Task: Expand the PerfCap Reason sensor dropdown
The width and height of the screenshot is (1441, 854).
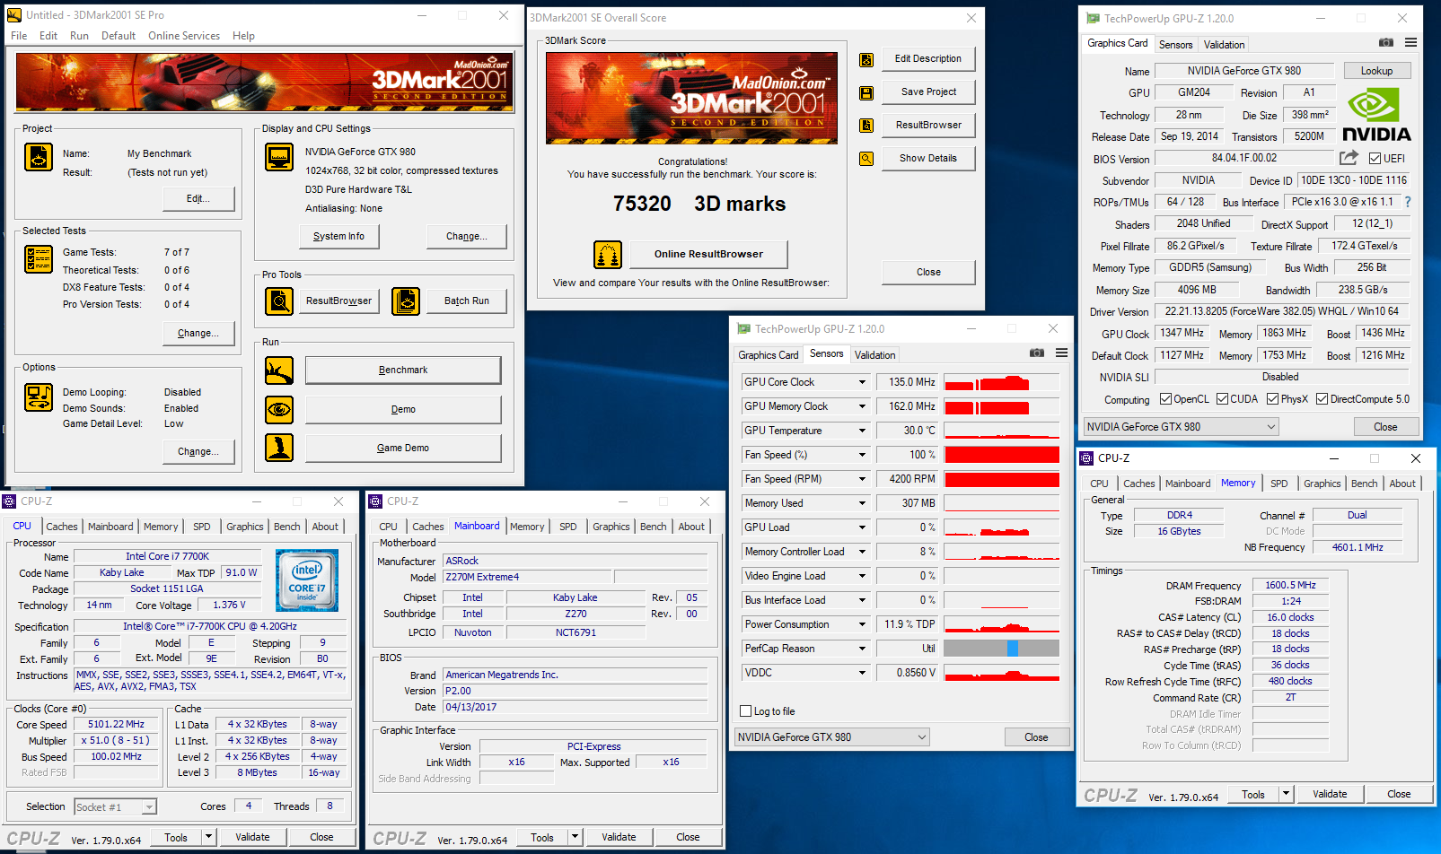Action: pyautogui.click(x=862, y=649)
